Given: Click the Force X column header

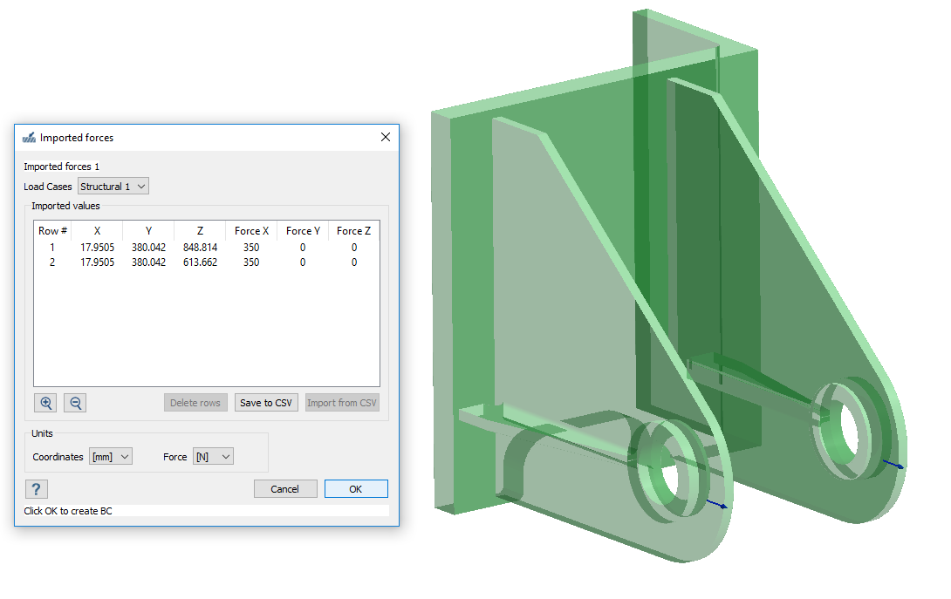Looking at the screenshot, I should click(x=251, y=231).
